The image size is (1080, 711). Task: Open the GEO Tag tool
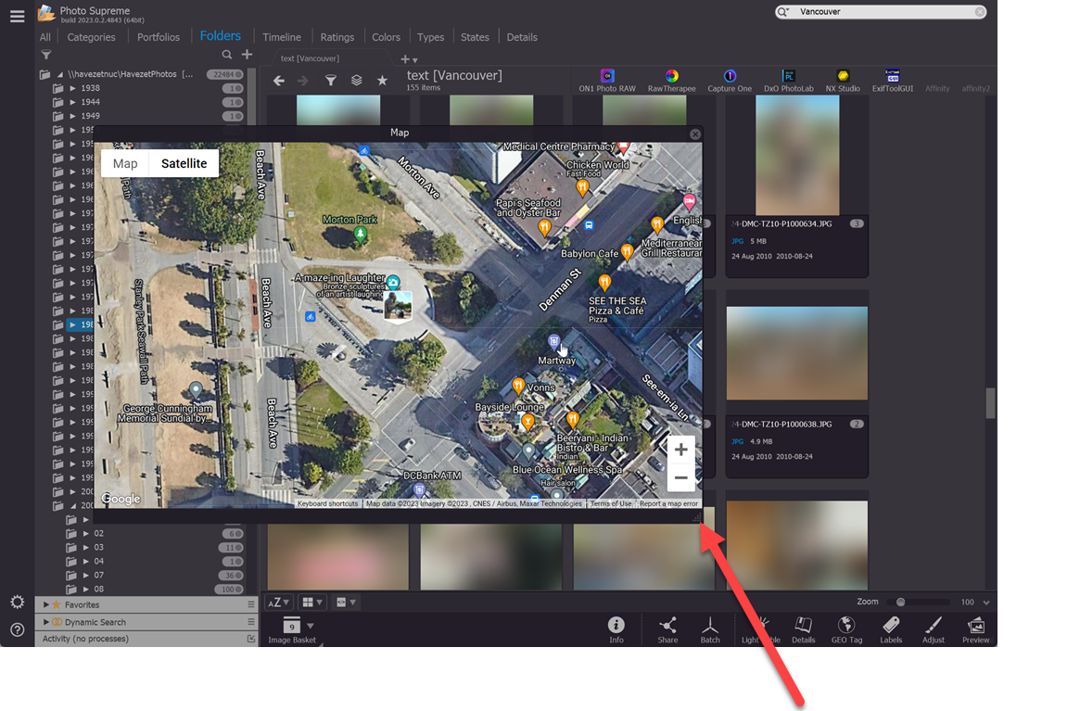846,629
